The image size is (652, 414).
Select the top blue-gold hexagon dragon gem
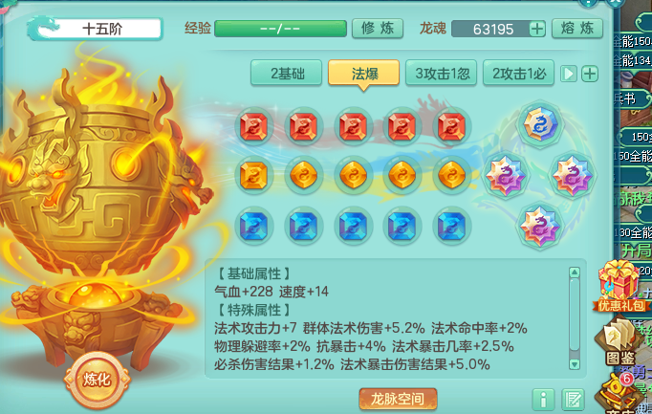click(540, 124)
